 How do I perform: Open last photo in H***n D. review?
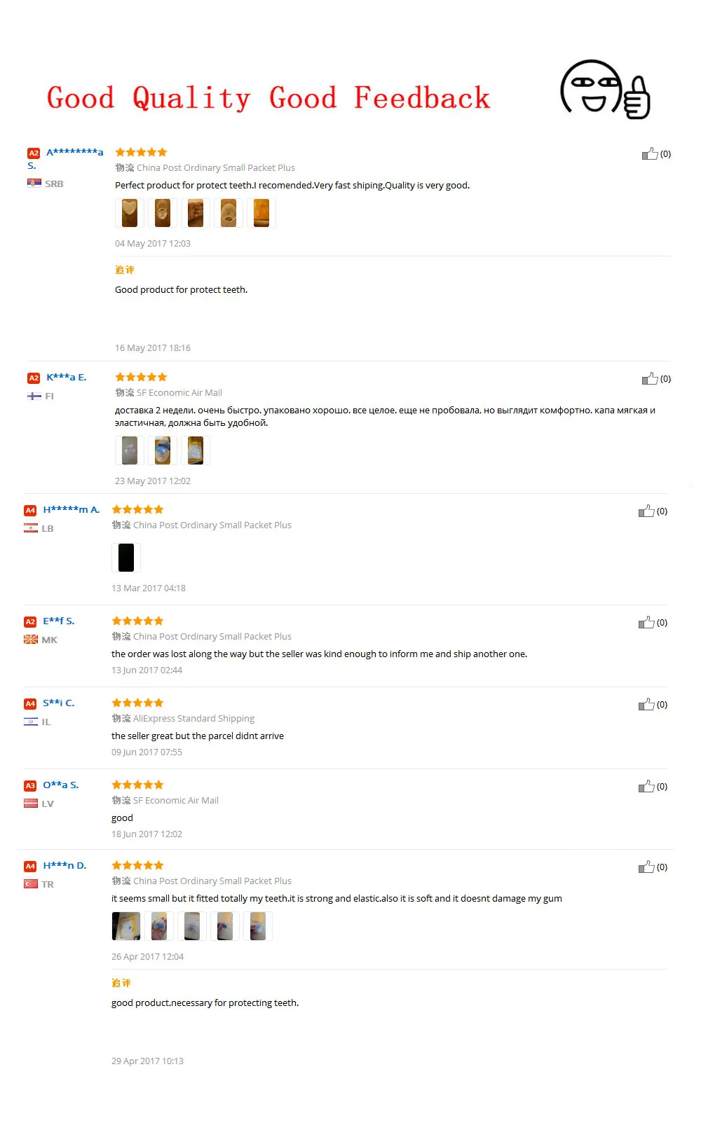pos(258,926)
